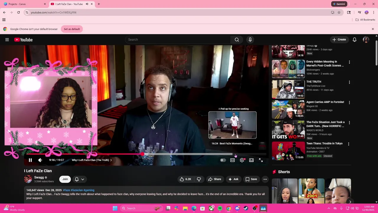The width and height of the screenshot is (378, 213).
Task: Open options for "Agent Carries AMP" video
Action: (x=349, y=103)
